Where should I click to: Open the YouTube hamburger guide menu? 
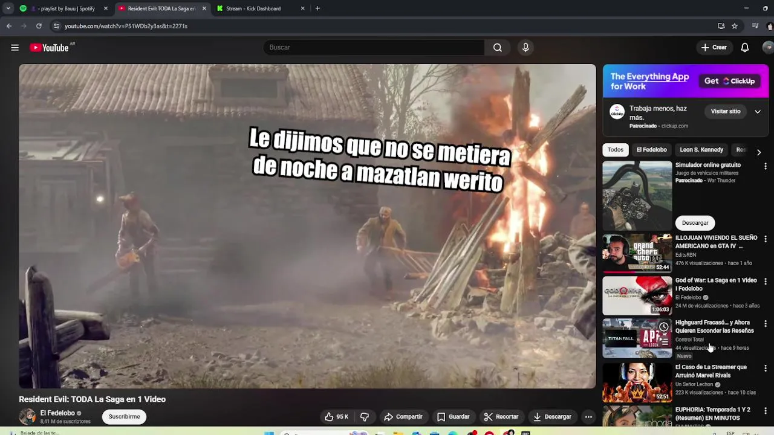pyautogui.click(x=15, y=48)
